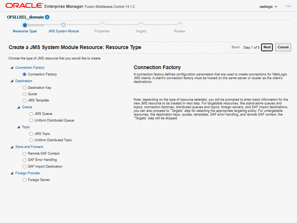Select the Destination Key radio button
This screenshot has height=223, width=297.
pos(25,88)
